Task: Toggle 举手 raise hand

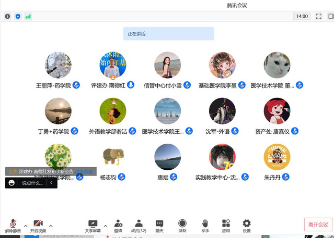Action: point(205,225)
